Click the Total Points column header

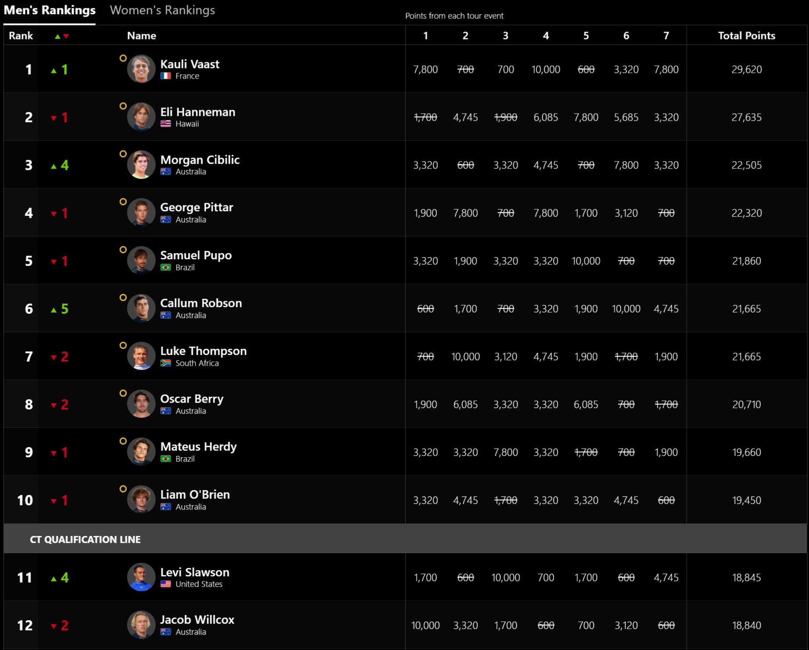tap(746, 36)
